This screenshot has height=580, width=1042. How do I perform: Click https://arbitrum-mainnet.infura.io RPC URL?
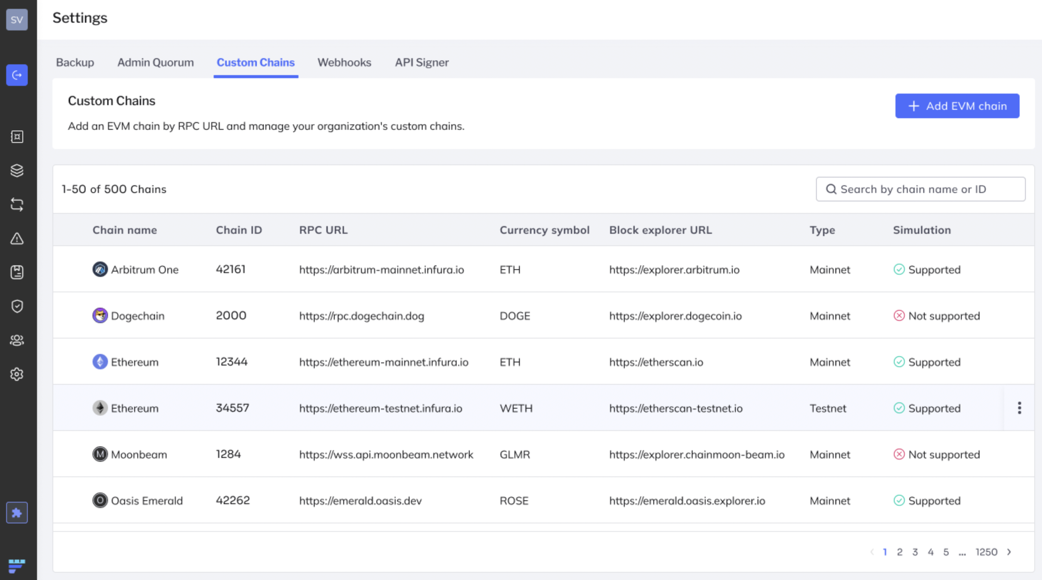[x=381, y=270]
